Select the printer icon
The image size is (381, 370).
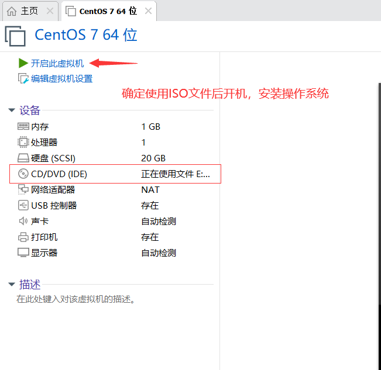tap(23, 237)
